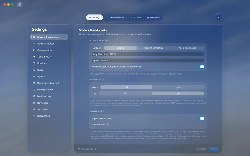Go to Conversation settings

49,50
